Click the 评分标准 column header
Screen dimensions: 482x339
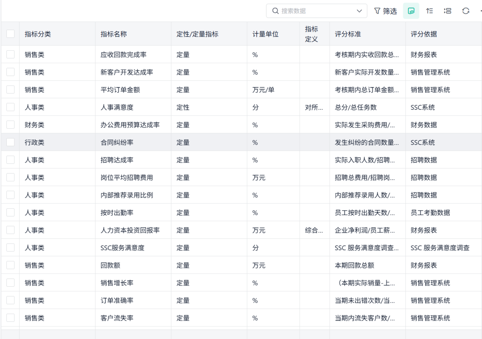[368, 34]
